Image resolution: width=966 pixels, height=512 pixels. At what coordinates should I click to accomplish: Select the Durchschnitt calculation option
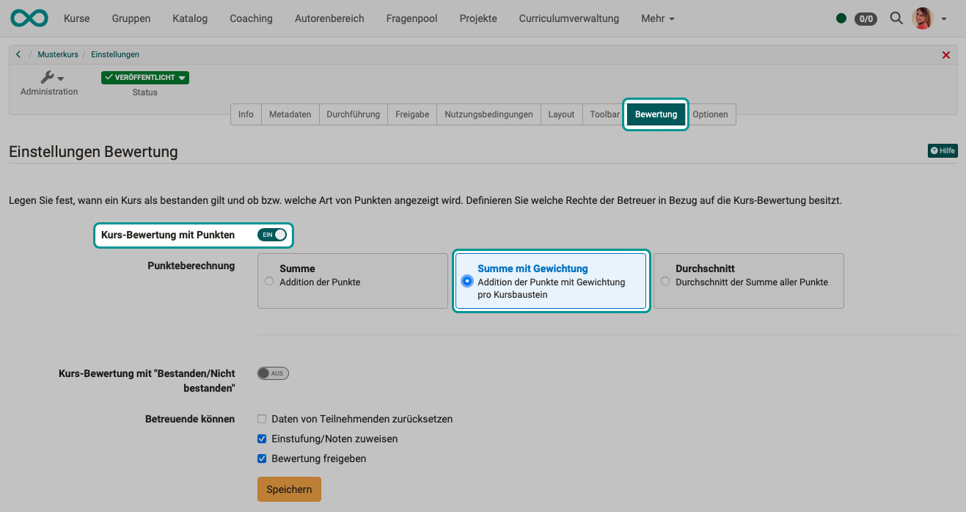coord(665,281)
